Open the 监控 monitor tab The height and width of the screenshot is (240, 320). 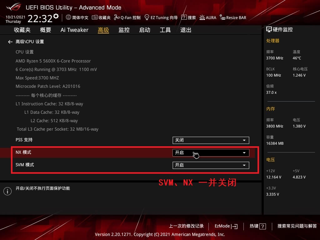(124, 30)
